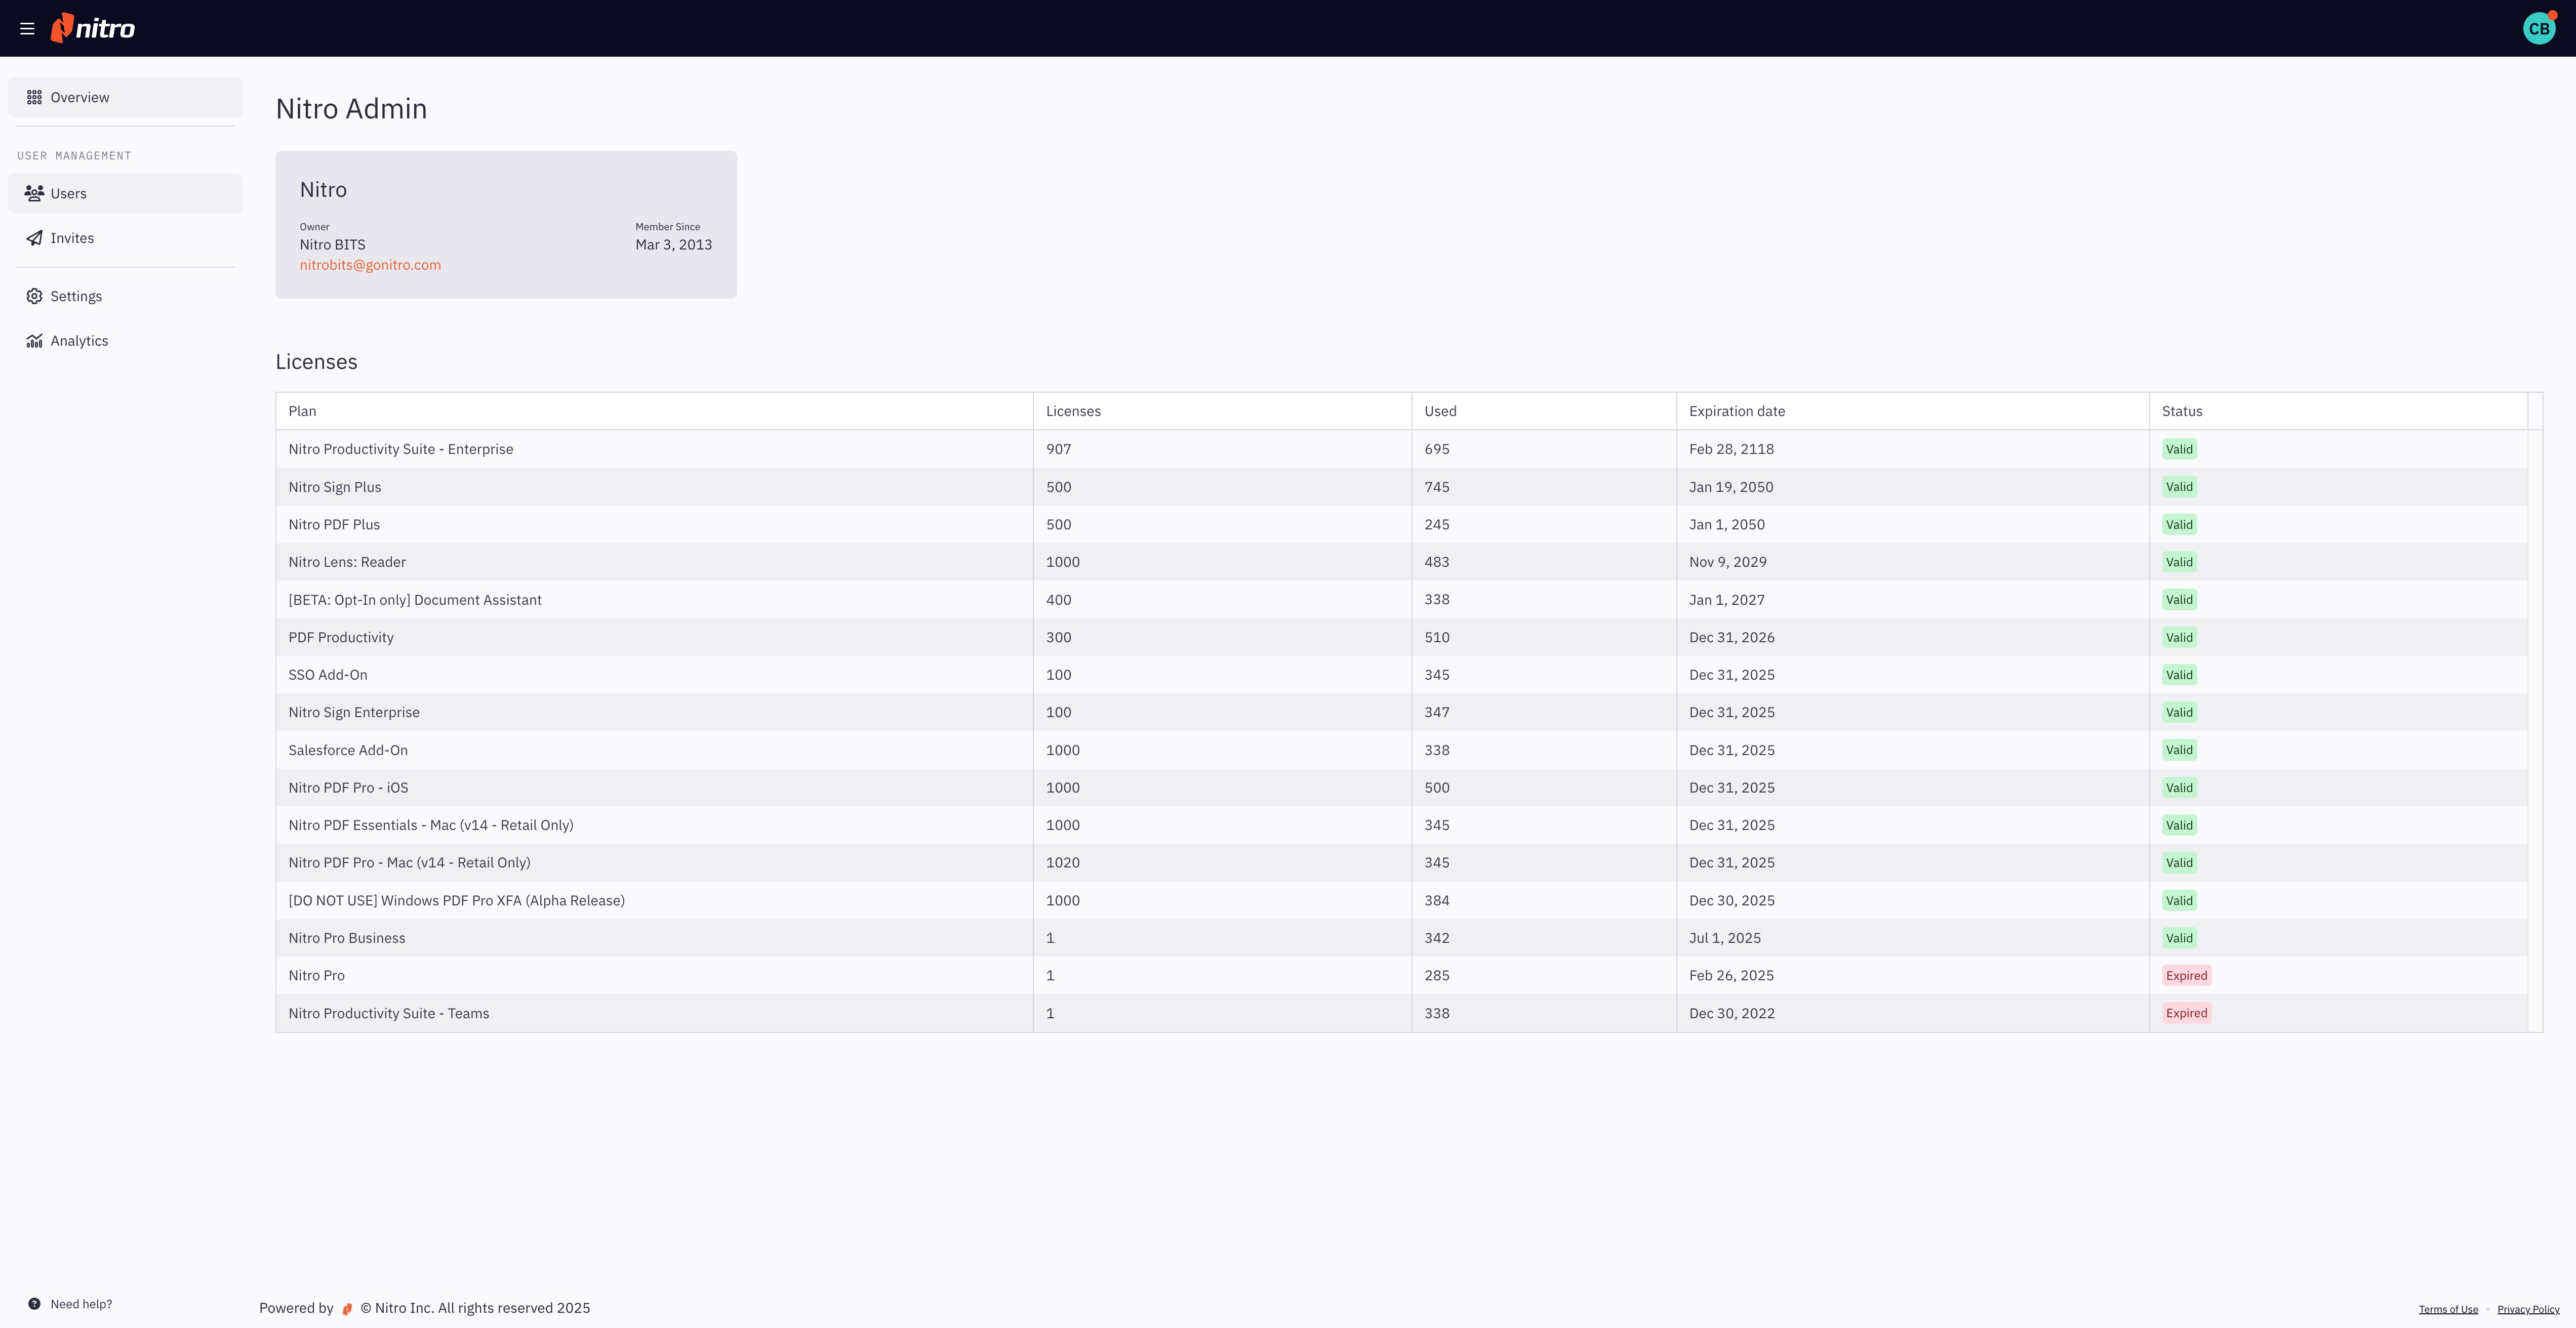Screen dimensions: 2576x1328
Task: Click the Jan 19, 2050 expiration date
Action: point(1731,487)
